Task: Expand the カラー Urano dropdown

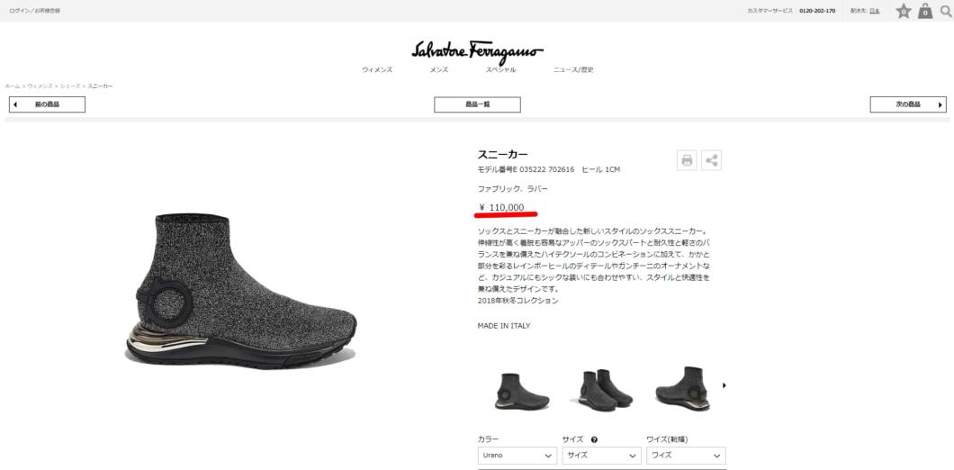Action: click(x=517, y=456)
